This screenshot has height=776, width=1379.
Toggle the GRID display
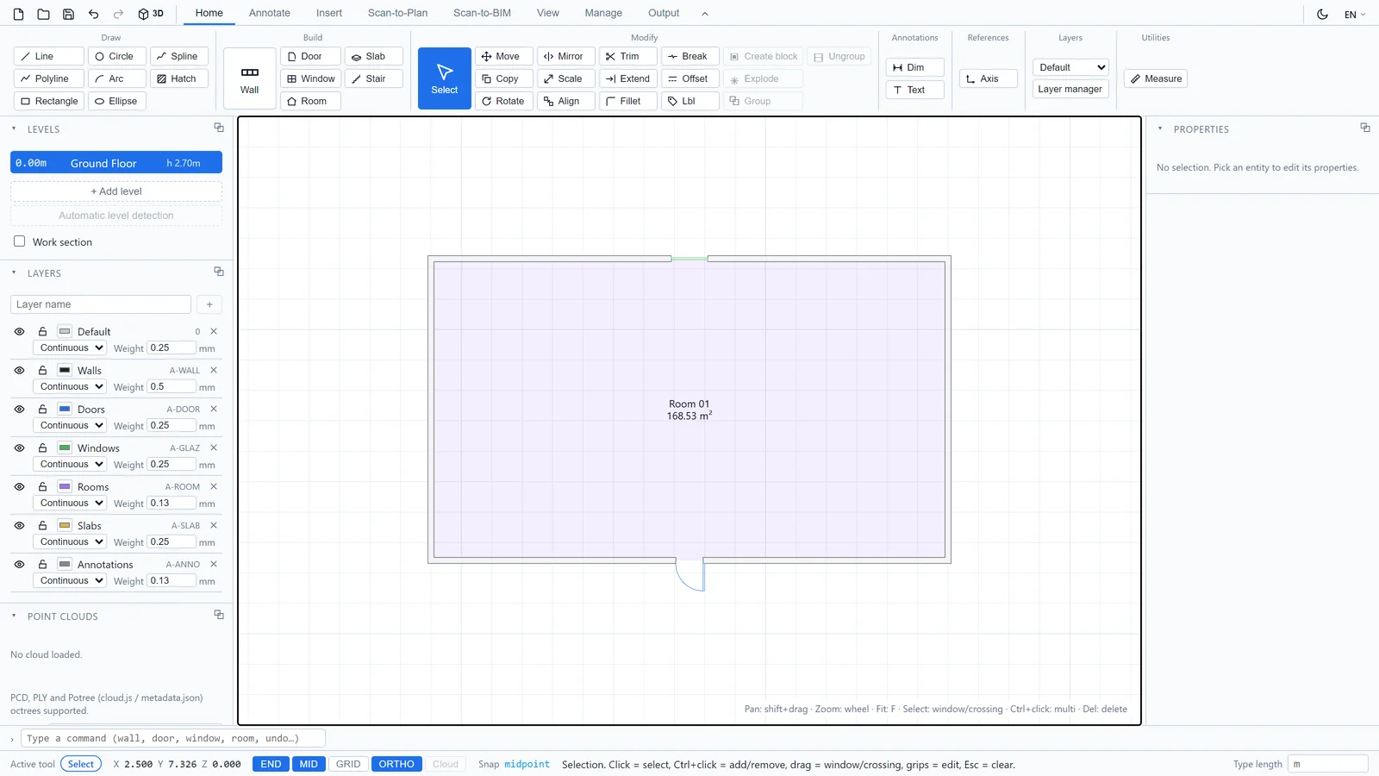click(348, 764)
